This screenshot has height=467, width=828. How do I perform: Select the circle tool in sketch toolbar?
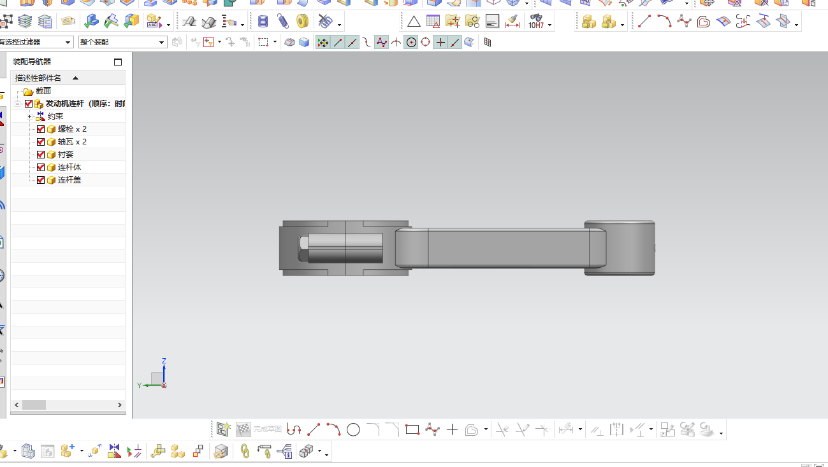353,429
